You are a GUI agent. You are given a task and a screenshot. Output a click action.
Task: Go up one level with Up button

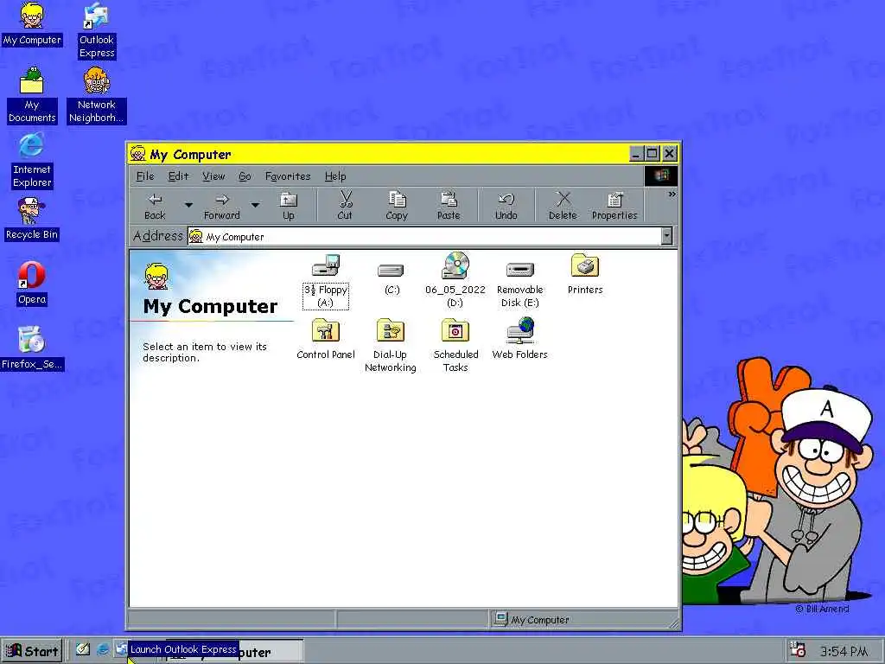289,206
